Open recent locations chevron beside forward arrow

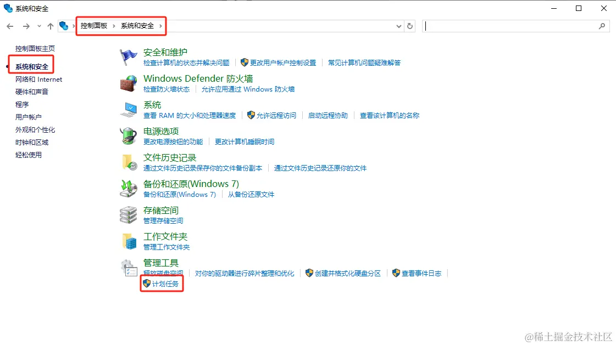point(38,26)
